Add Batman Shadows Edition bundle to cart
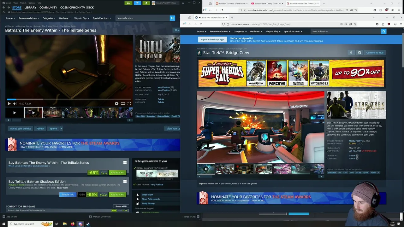The image size is (404, 227). 117,195
